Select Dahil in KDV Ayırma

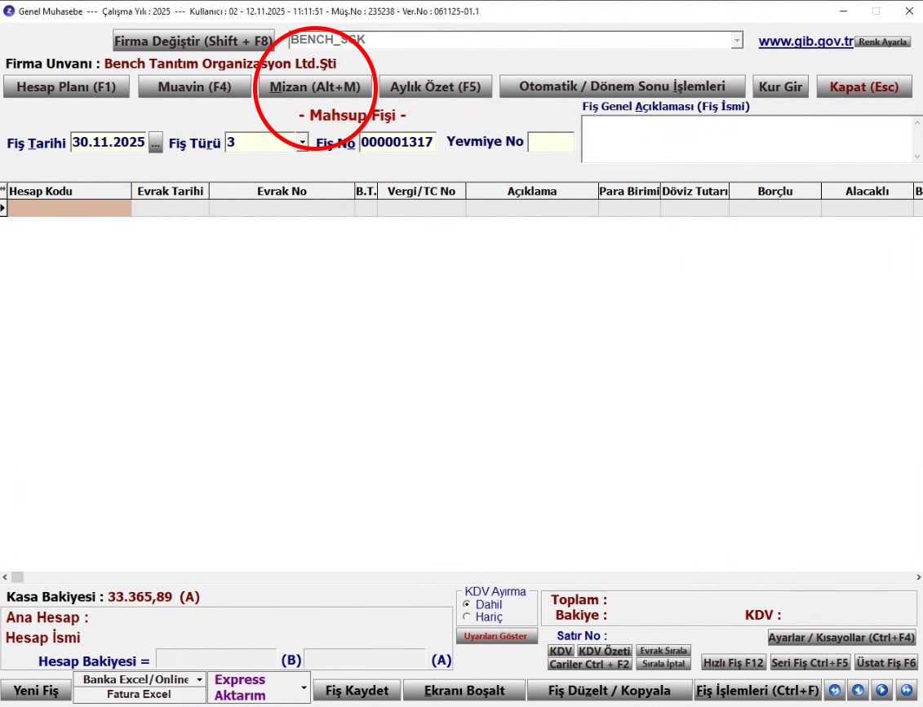(x=467, y=604)
